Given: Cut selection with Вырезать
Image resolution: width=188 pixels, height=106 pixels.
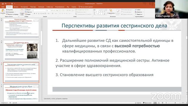Looking at the screenshot, I should [x=9, y=10].
